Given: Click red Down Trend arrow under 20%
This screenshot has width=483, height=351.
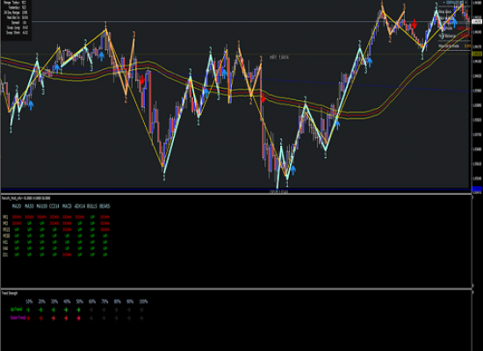Looking at the screenshot, I should [40, 318].
